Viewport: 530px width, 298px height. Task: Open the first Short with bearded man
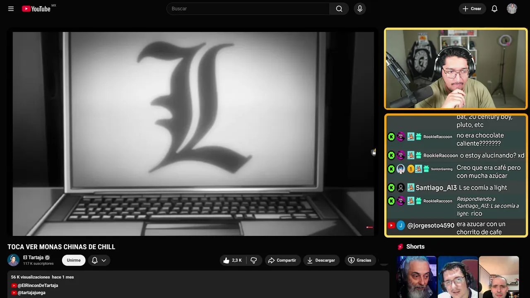click(x=417, y=277)
